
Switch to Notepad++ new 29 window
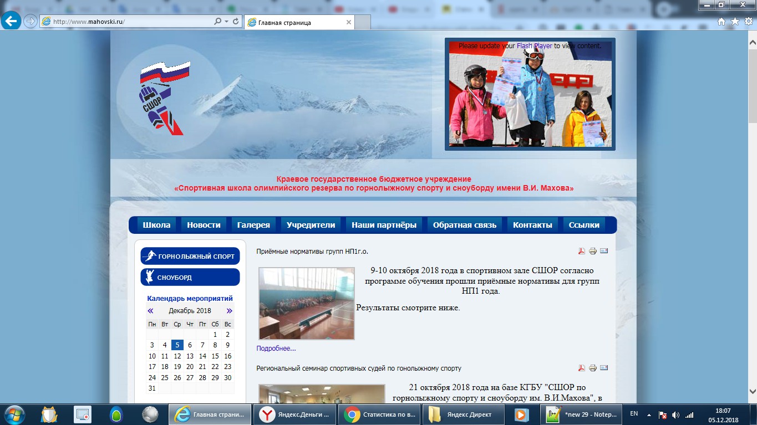pos(581,414)
